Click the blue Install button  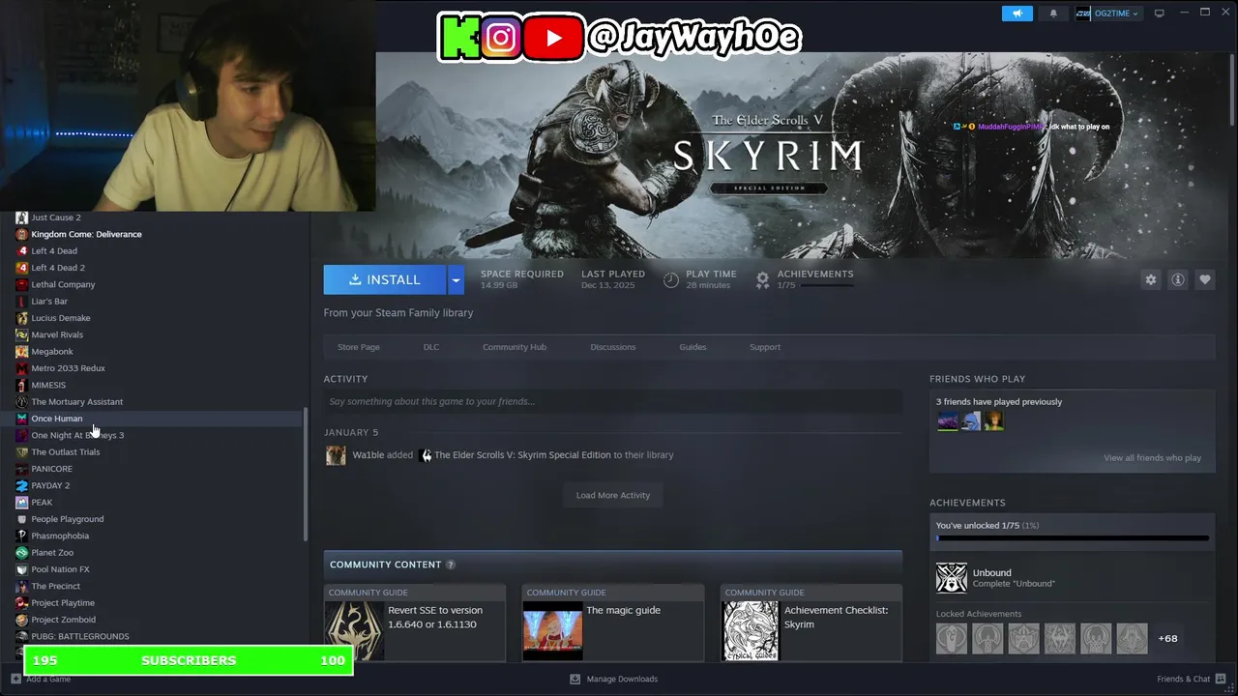point(385,279)
